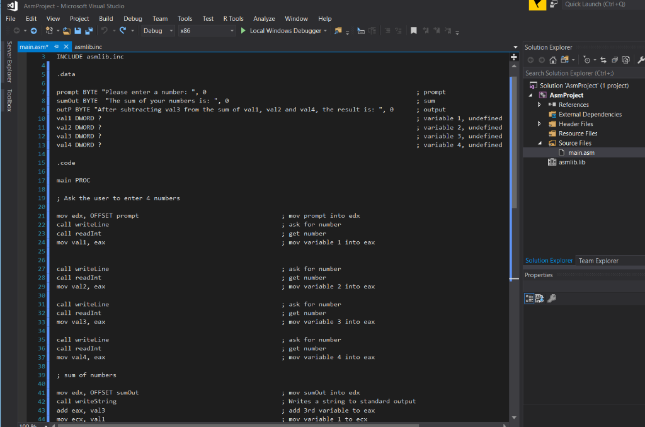Click the Redo arrow icon
Viewport: 645px width, 427px height.
(x=123, y=30)
